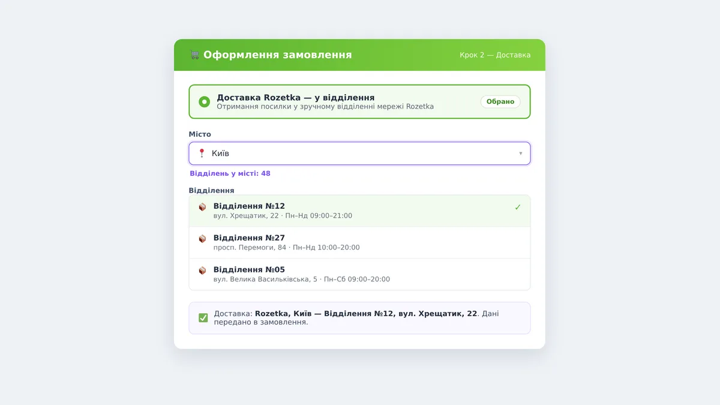720x405 pixels.
Task: Click the "Оформлення замовлення" heading
Action: coord(277,55)
